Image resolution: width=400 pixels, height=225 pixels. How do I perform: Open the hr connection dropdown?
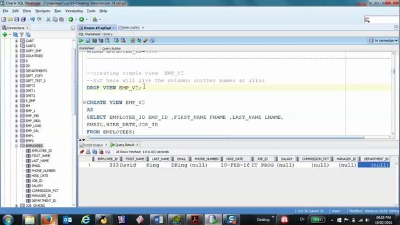383,41
